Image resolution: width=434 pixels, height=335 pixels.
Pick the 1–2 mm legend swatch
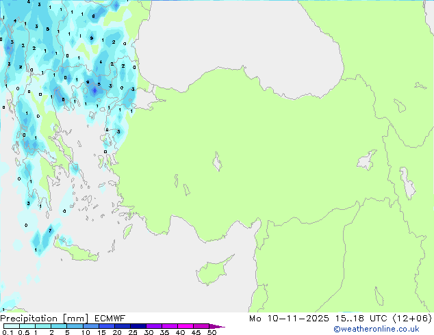[x=43, y=326]
